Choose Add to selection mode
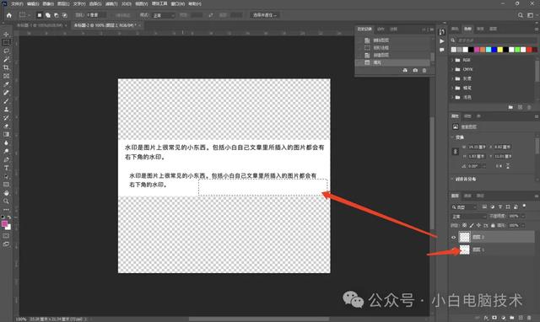This screenshot has height=322, width=540. [48, 15]
